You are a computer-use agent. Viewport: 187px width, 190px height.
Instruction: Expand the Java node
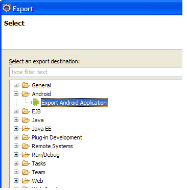[16, 120]
